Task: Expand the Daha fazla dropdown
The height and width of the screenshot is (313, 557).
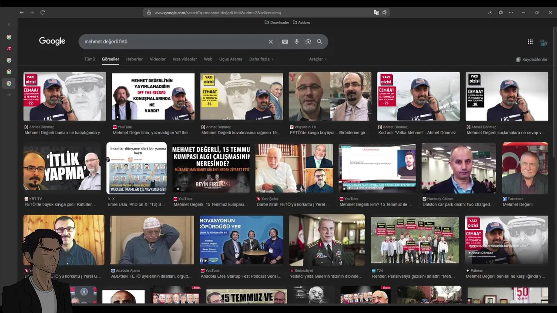Action: point(261,59)
